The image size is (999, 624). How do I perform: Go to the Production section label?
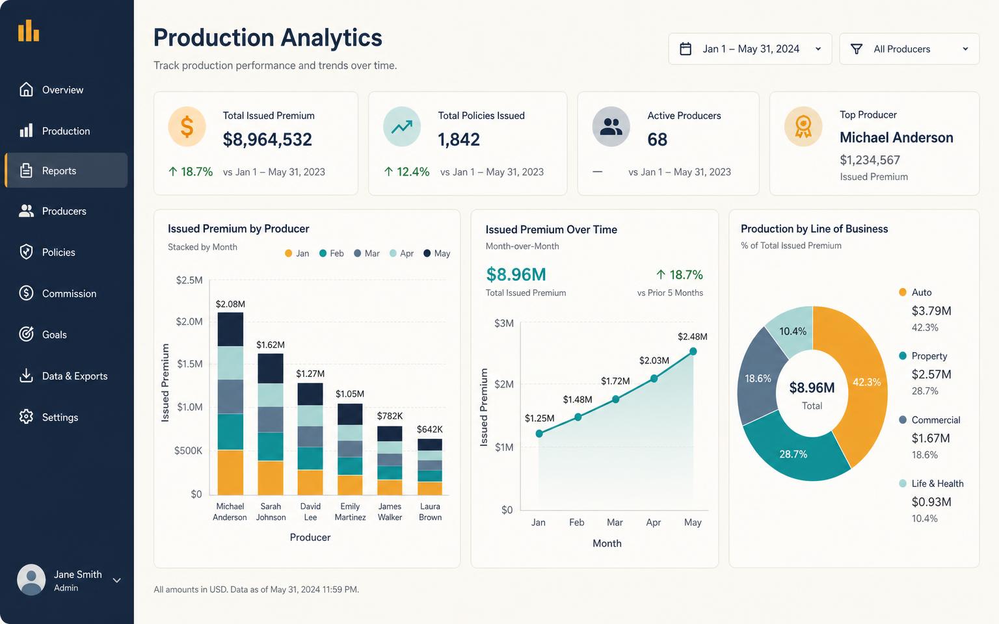click(66, 131)
